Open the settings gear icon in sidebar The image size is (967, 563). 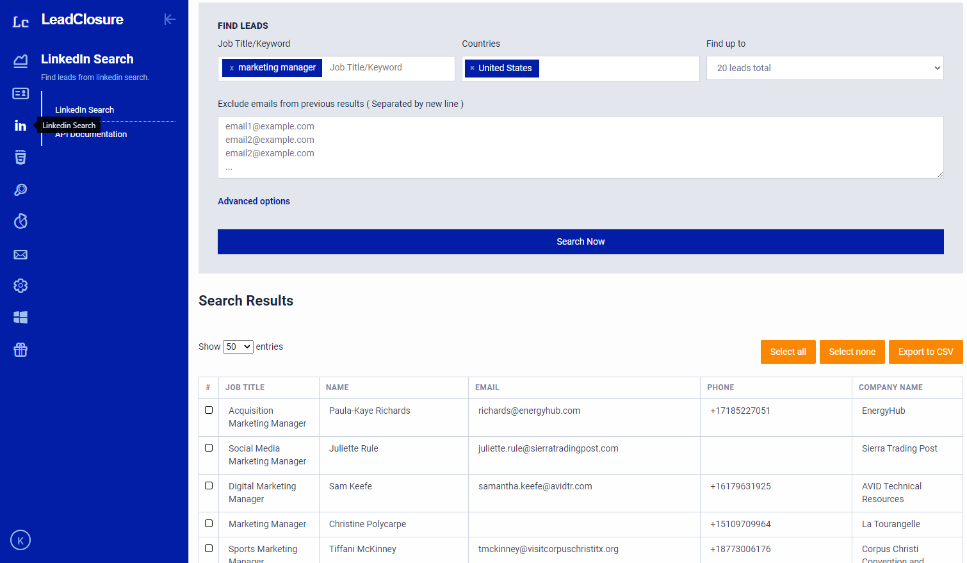pyautogui.click(x=20, y=286)
